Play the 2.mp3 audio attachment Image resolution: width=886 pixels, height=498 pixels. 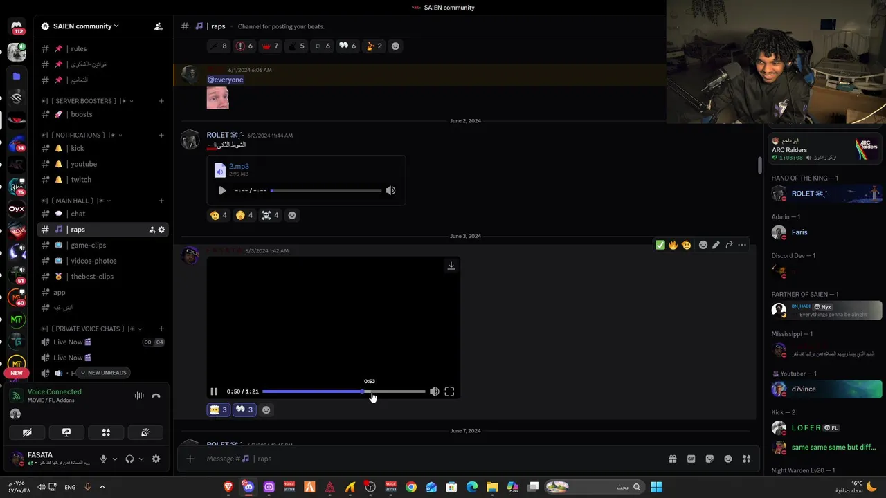coord(222,190)
